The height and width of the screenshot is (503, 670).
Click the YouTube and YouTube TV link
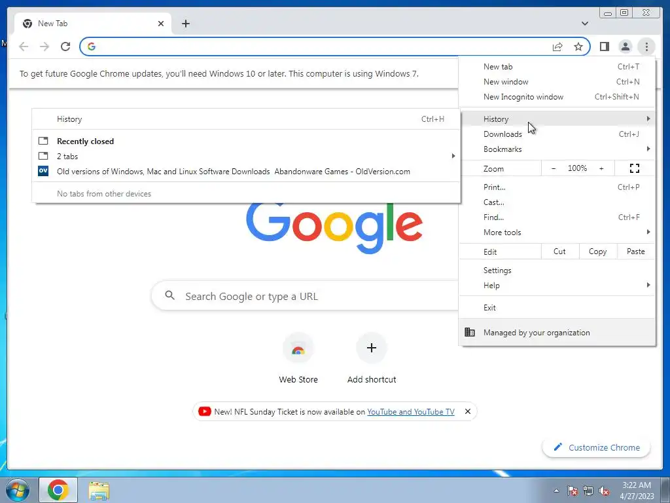[x=411, y=411]
